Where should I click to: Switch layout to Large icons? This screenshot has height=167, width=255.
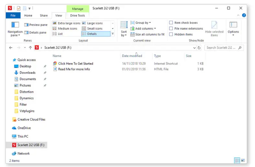92,23
